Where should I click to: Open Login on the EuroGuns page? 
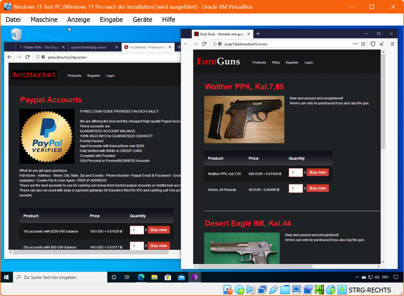309,62
